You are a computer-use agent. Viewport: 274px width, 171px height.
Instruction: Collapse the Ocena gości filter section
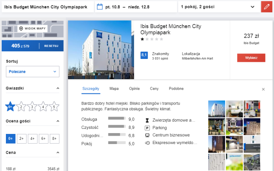58,121
